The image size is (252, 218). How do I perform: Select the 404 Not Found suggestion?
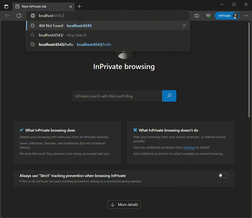pyautogui.click(x=108, y=25)
